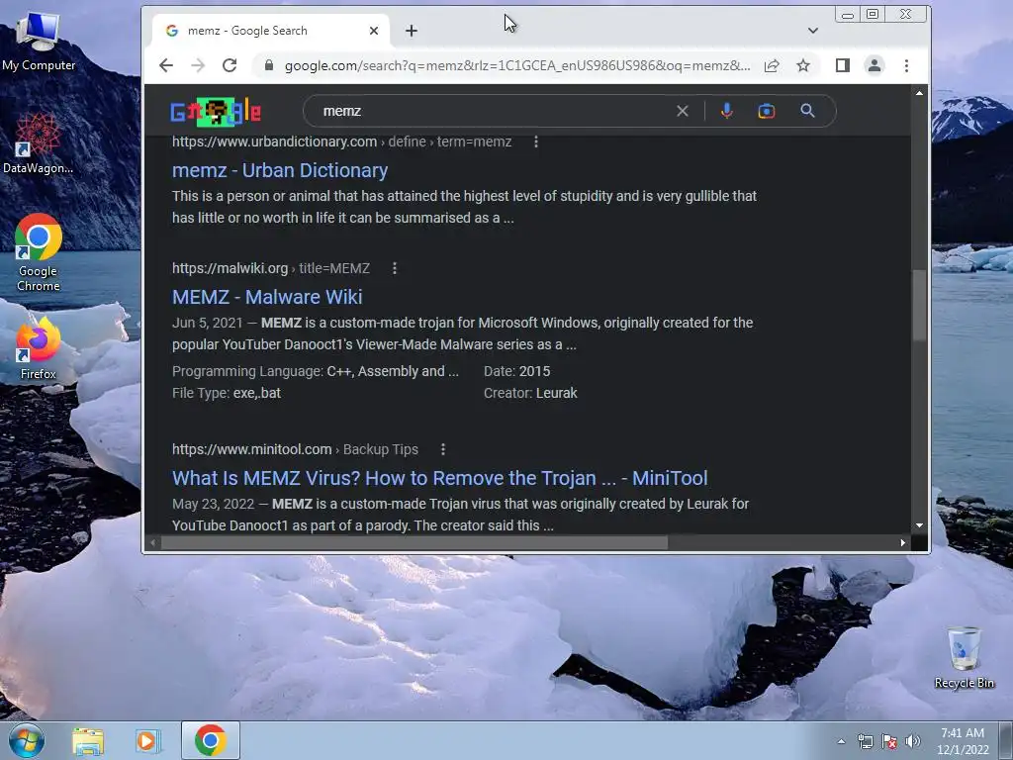View site info via the lock icon
This screenshot has height=760, width=1013.
(269, 65)
